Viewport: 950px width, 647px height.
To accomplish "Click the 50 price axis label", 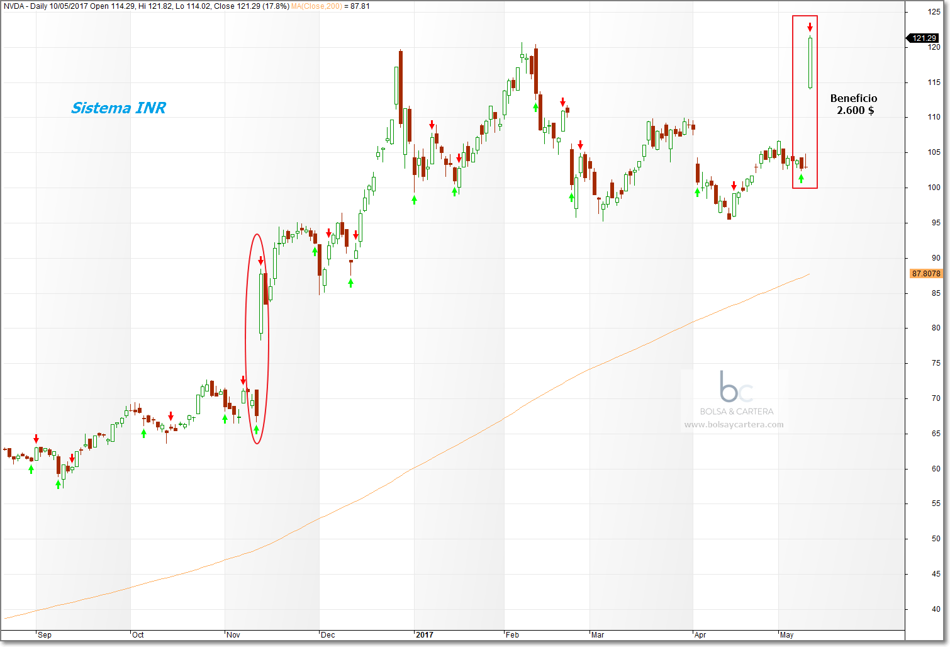I will pyautogui.click(x=936, y=539).
